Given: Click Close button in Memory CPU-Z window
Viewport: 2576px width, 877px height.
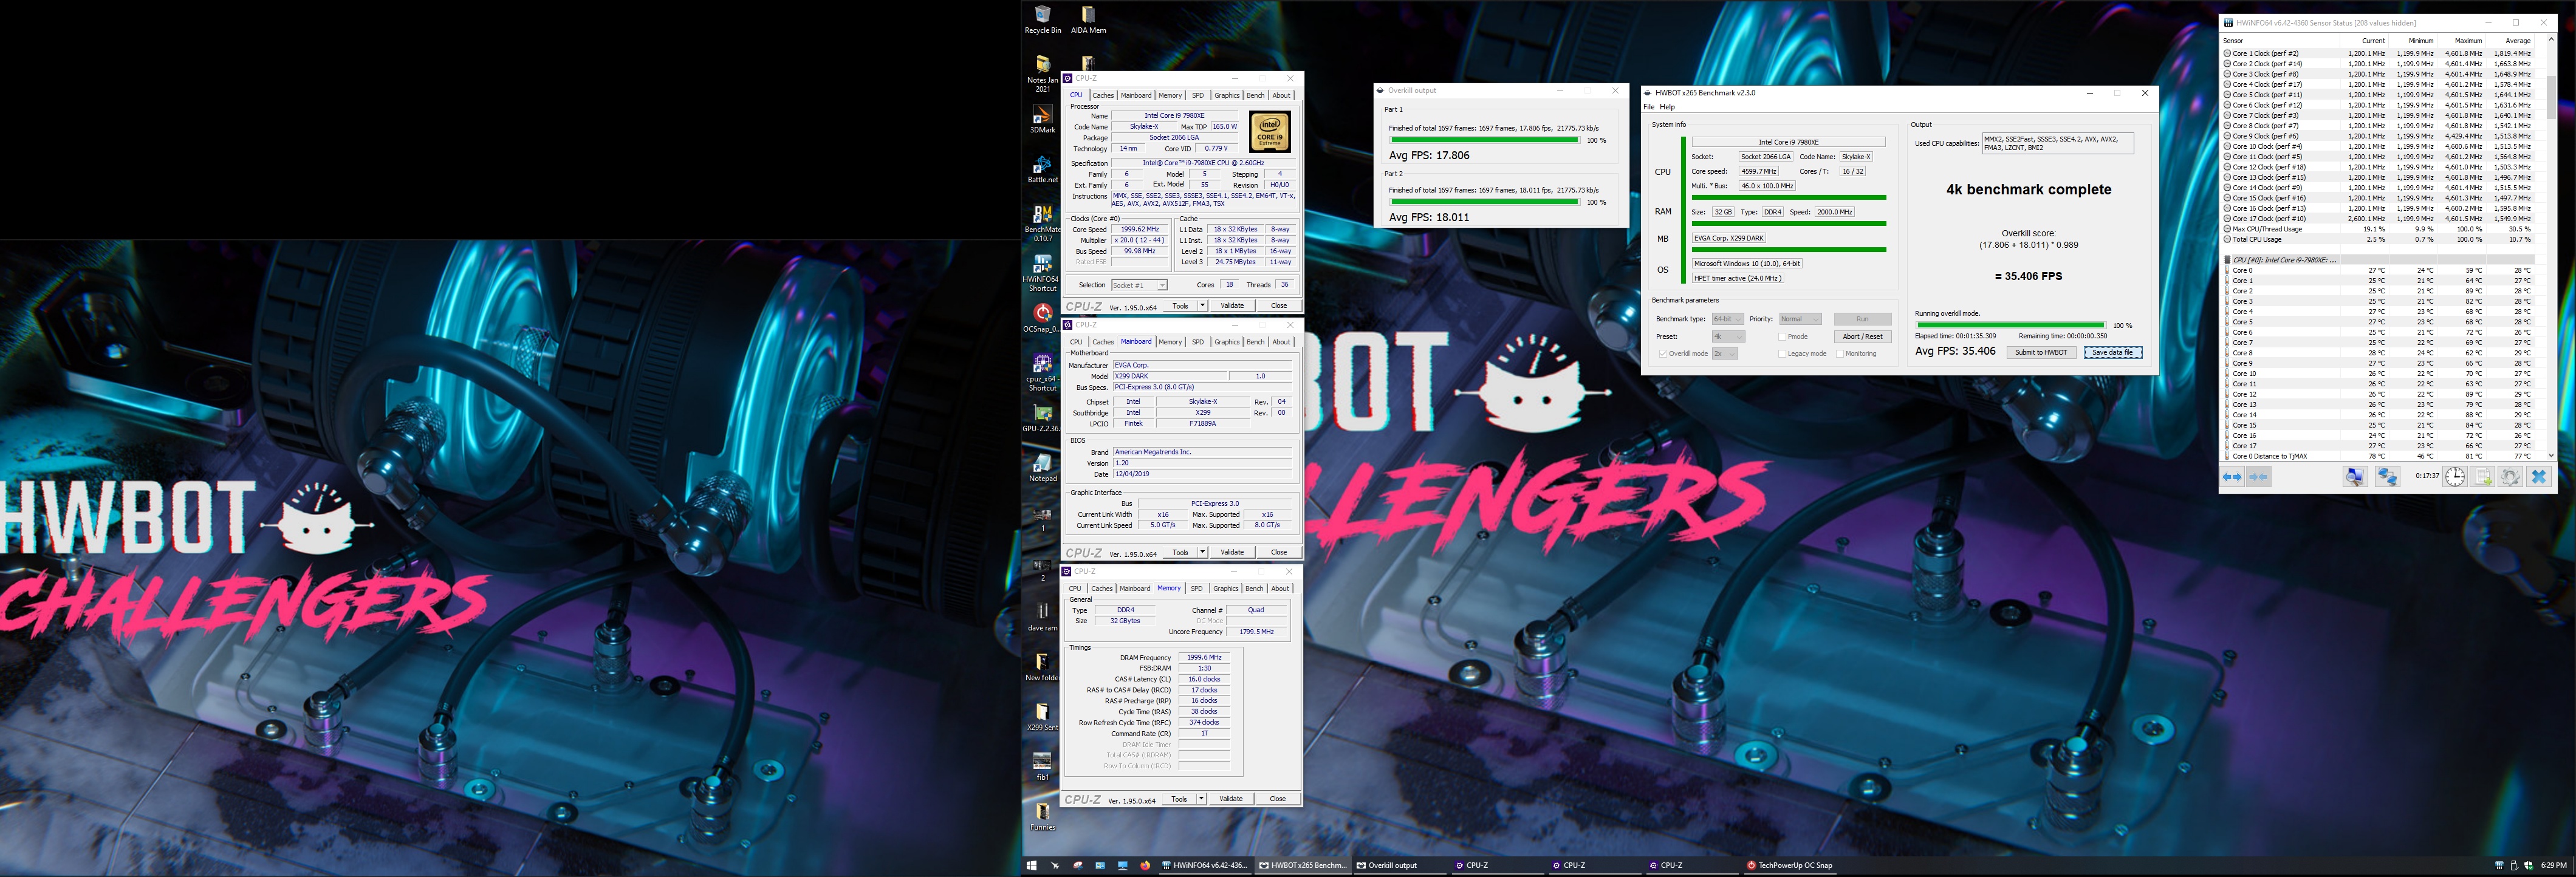Looking at the screenshot, I should [1277, 798].
